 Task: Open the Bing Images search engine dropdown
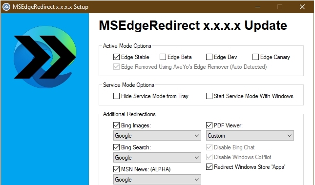[x=157, y=136]
